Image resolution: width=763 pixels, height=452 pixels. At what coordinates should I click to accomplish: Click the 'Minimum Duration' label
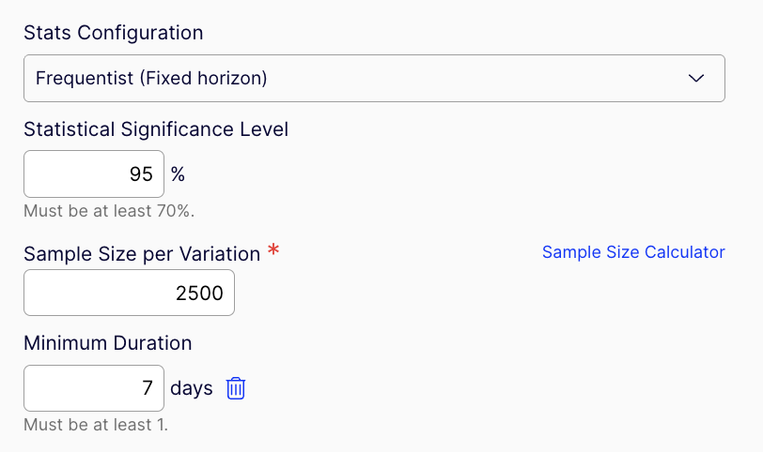[x=108, y=343]
